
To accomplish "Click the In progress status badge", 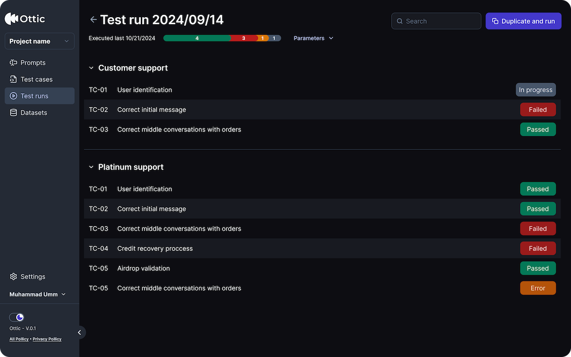I will (536, 90).
